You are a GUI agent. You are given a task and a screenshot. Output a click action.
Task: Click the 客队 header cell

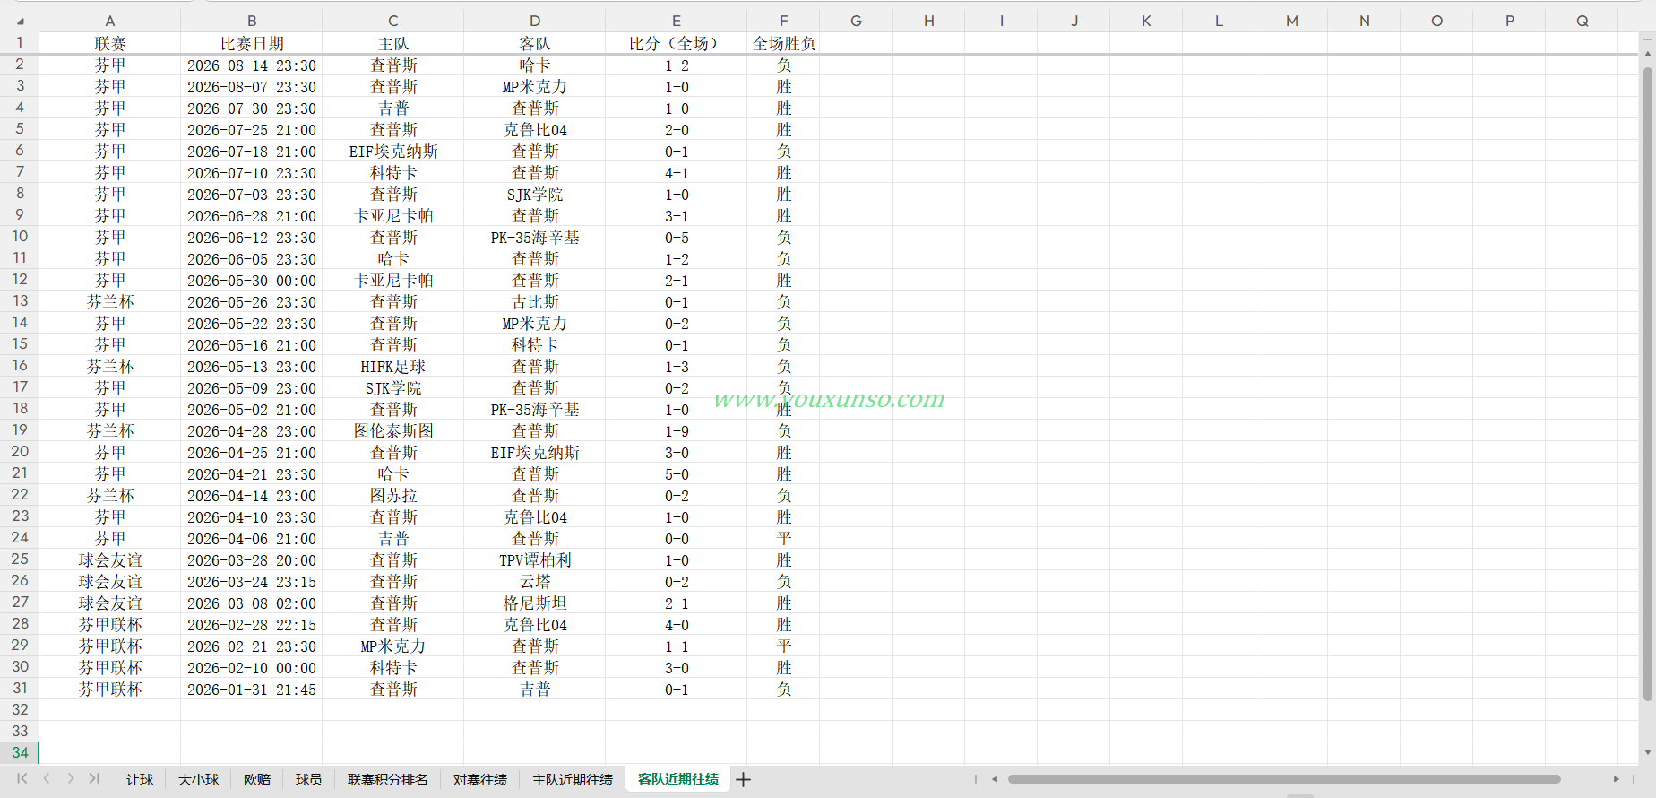(x=535, y=43)
